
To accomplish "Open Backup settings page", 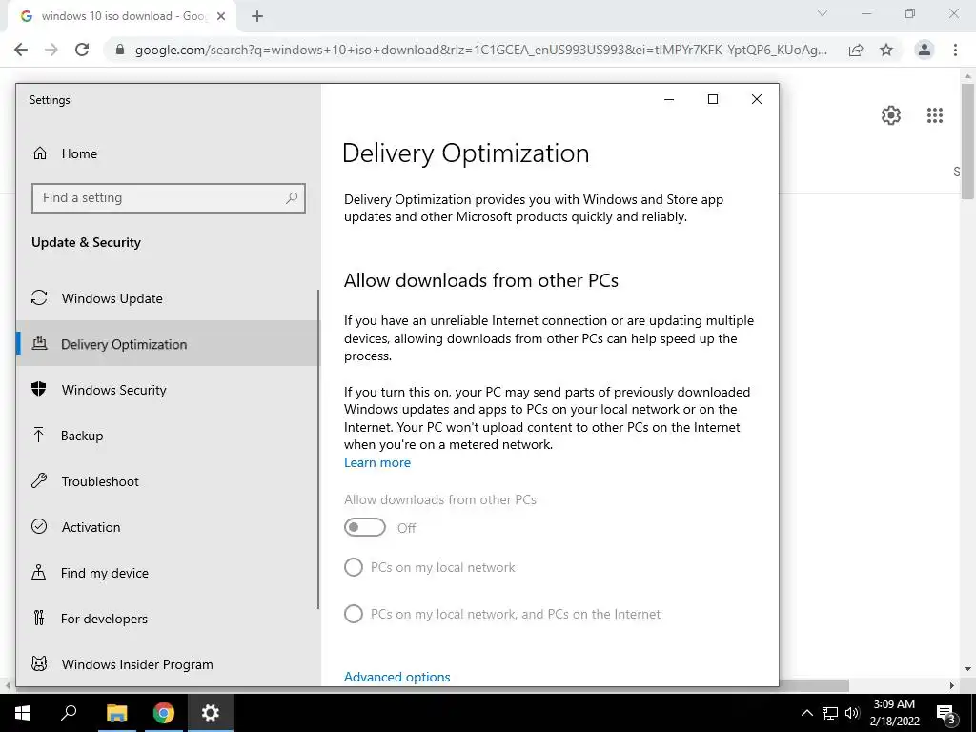I will [167, 436].
